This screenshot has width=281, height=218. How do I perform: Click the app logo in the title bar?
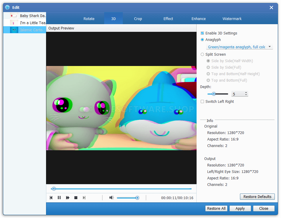tap(7, 7)
